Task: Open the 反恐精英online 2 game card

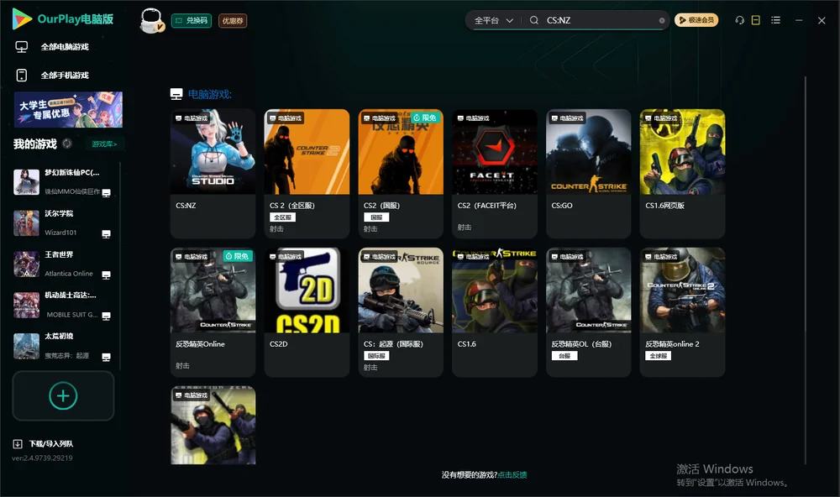Action: pyautogui.click(x=682, y=312)
